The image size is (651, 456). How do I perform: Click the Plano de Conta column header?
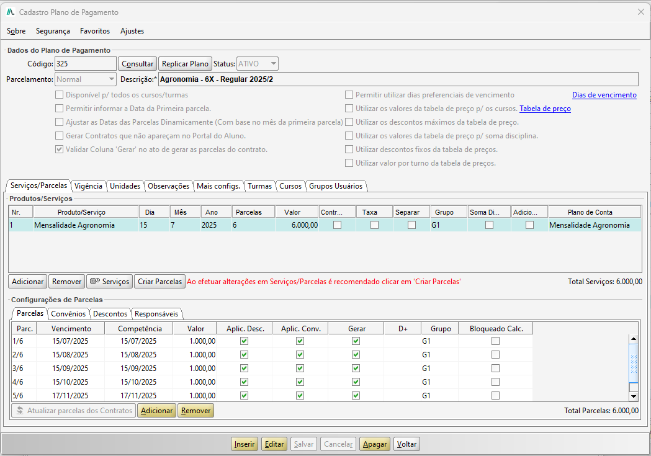(594, 212)
